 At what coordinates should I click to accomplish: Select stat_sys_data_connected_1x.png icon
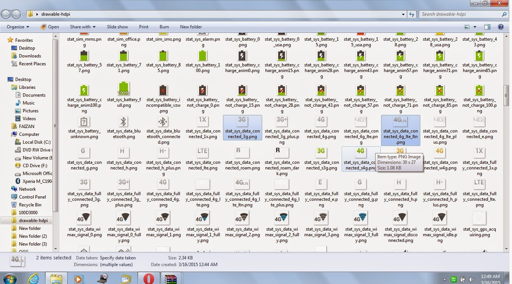point(202,121)
